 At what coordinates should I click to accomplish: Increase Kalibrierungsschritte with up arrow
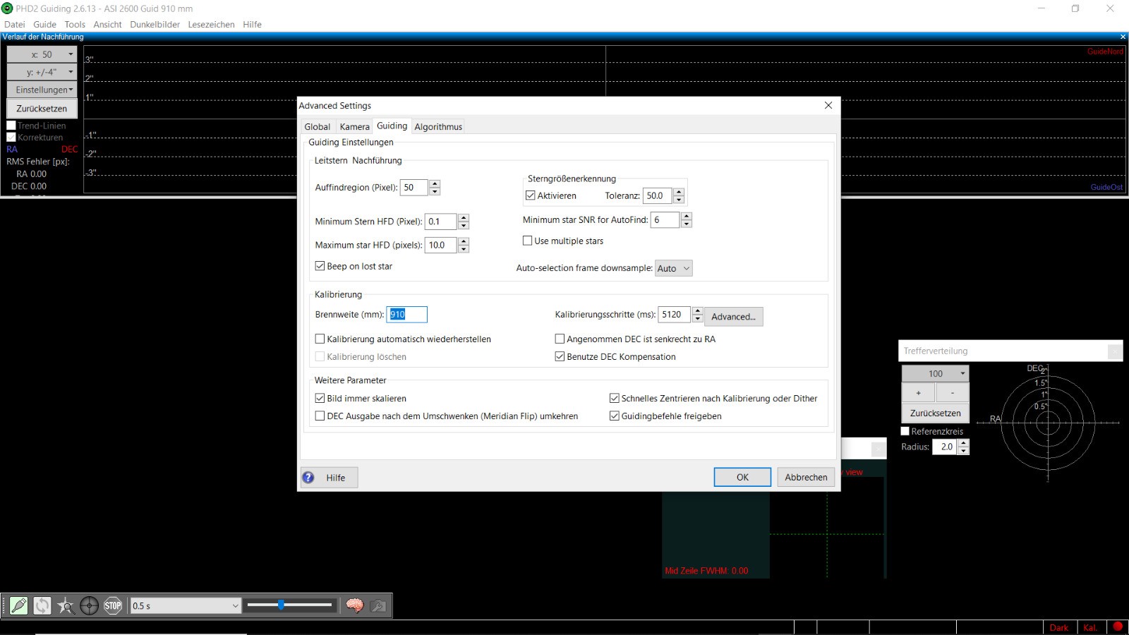click(698, 310)
